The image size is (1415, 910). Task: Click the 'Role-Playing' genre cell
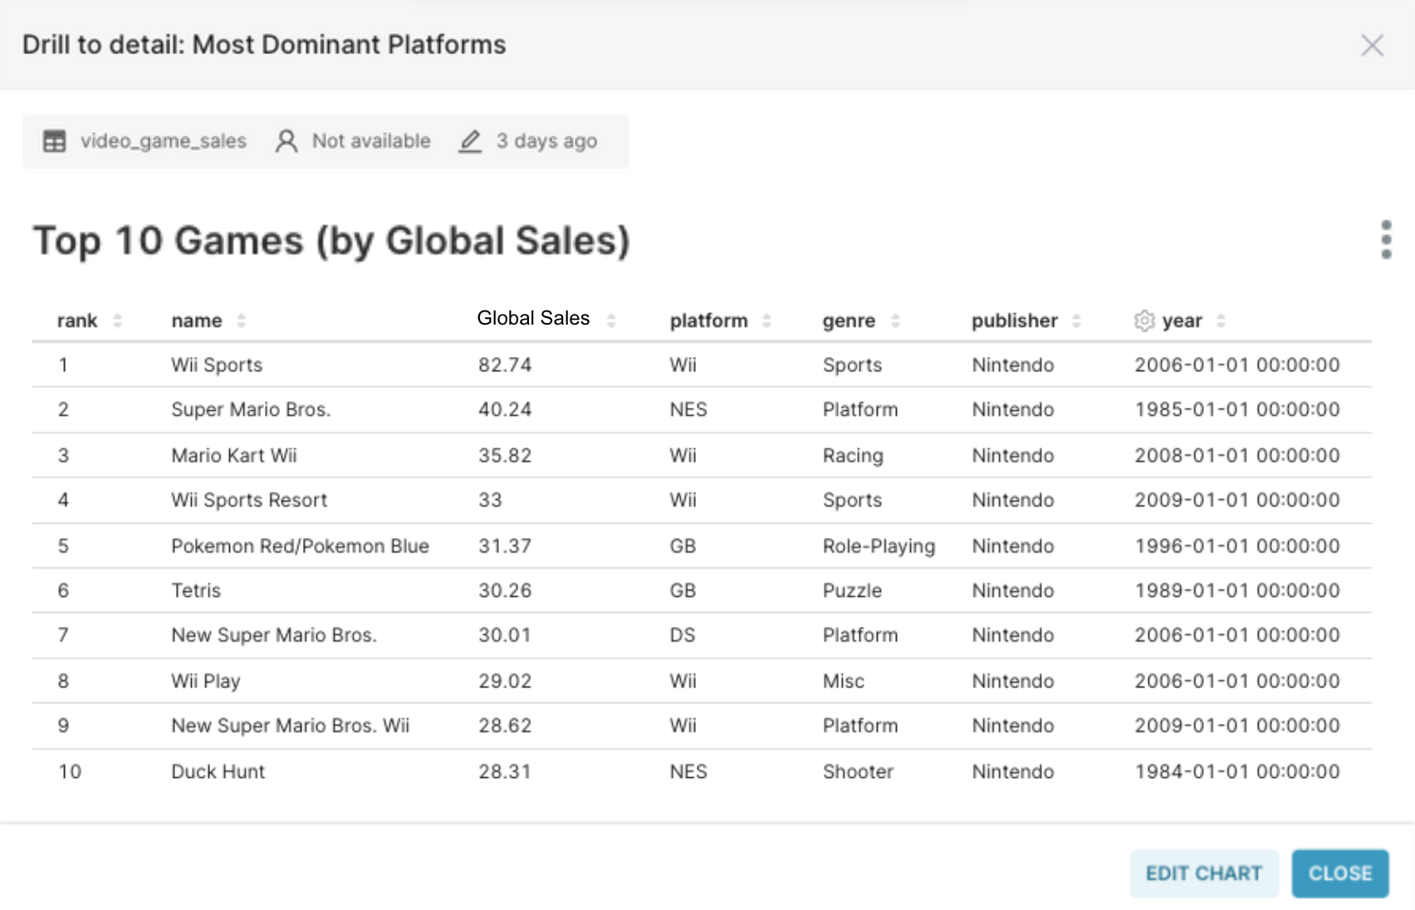point(879,546)
